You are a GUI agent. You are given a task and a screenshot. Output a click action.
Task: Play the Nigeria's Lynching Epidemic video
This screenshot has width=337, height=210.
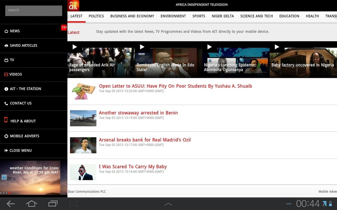[210, 47]
